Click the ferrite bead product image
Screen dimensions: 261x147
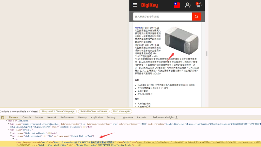pyautogui.click(x=181, y=40)
